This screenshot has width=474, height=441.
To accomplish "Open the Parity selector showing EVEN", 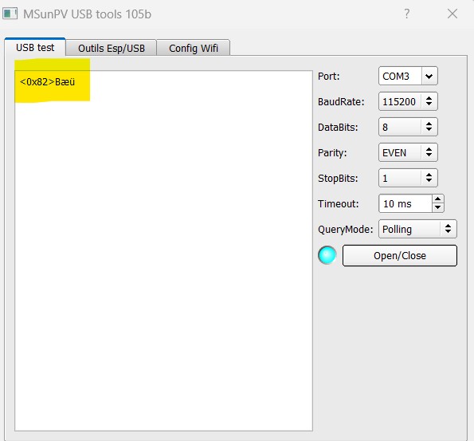I will point(408,152).
